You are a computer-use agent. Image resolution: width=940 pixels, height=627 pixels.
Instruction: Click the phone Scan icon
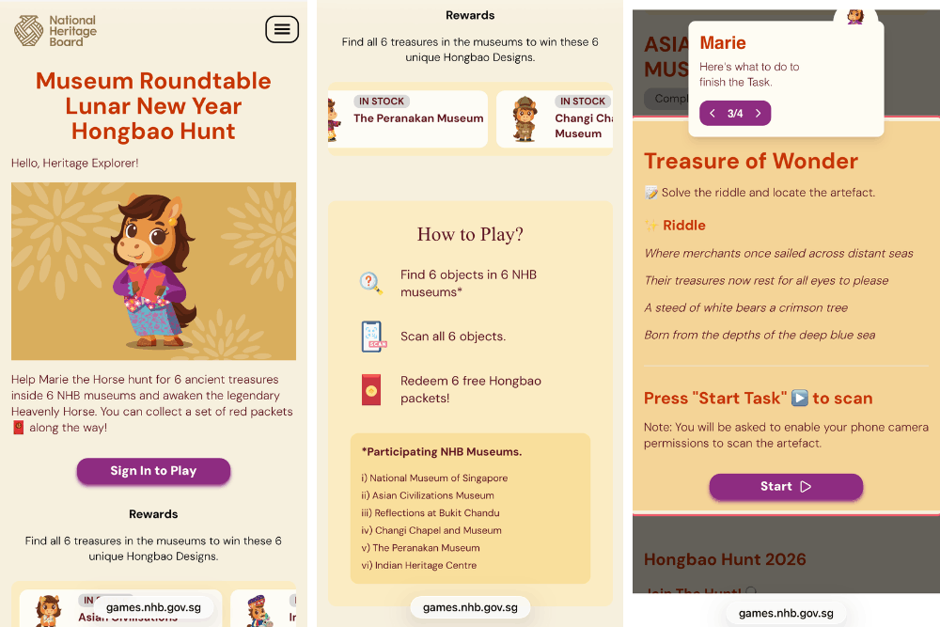point(373,337)
